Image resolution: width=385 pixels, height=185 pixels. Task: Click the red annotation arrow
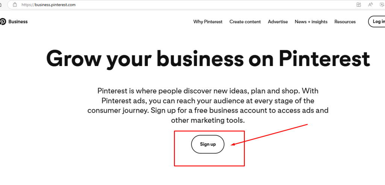click(x=271, y=134)
